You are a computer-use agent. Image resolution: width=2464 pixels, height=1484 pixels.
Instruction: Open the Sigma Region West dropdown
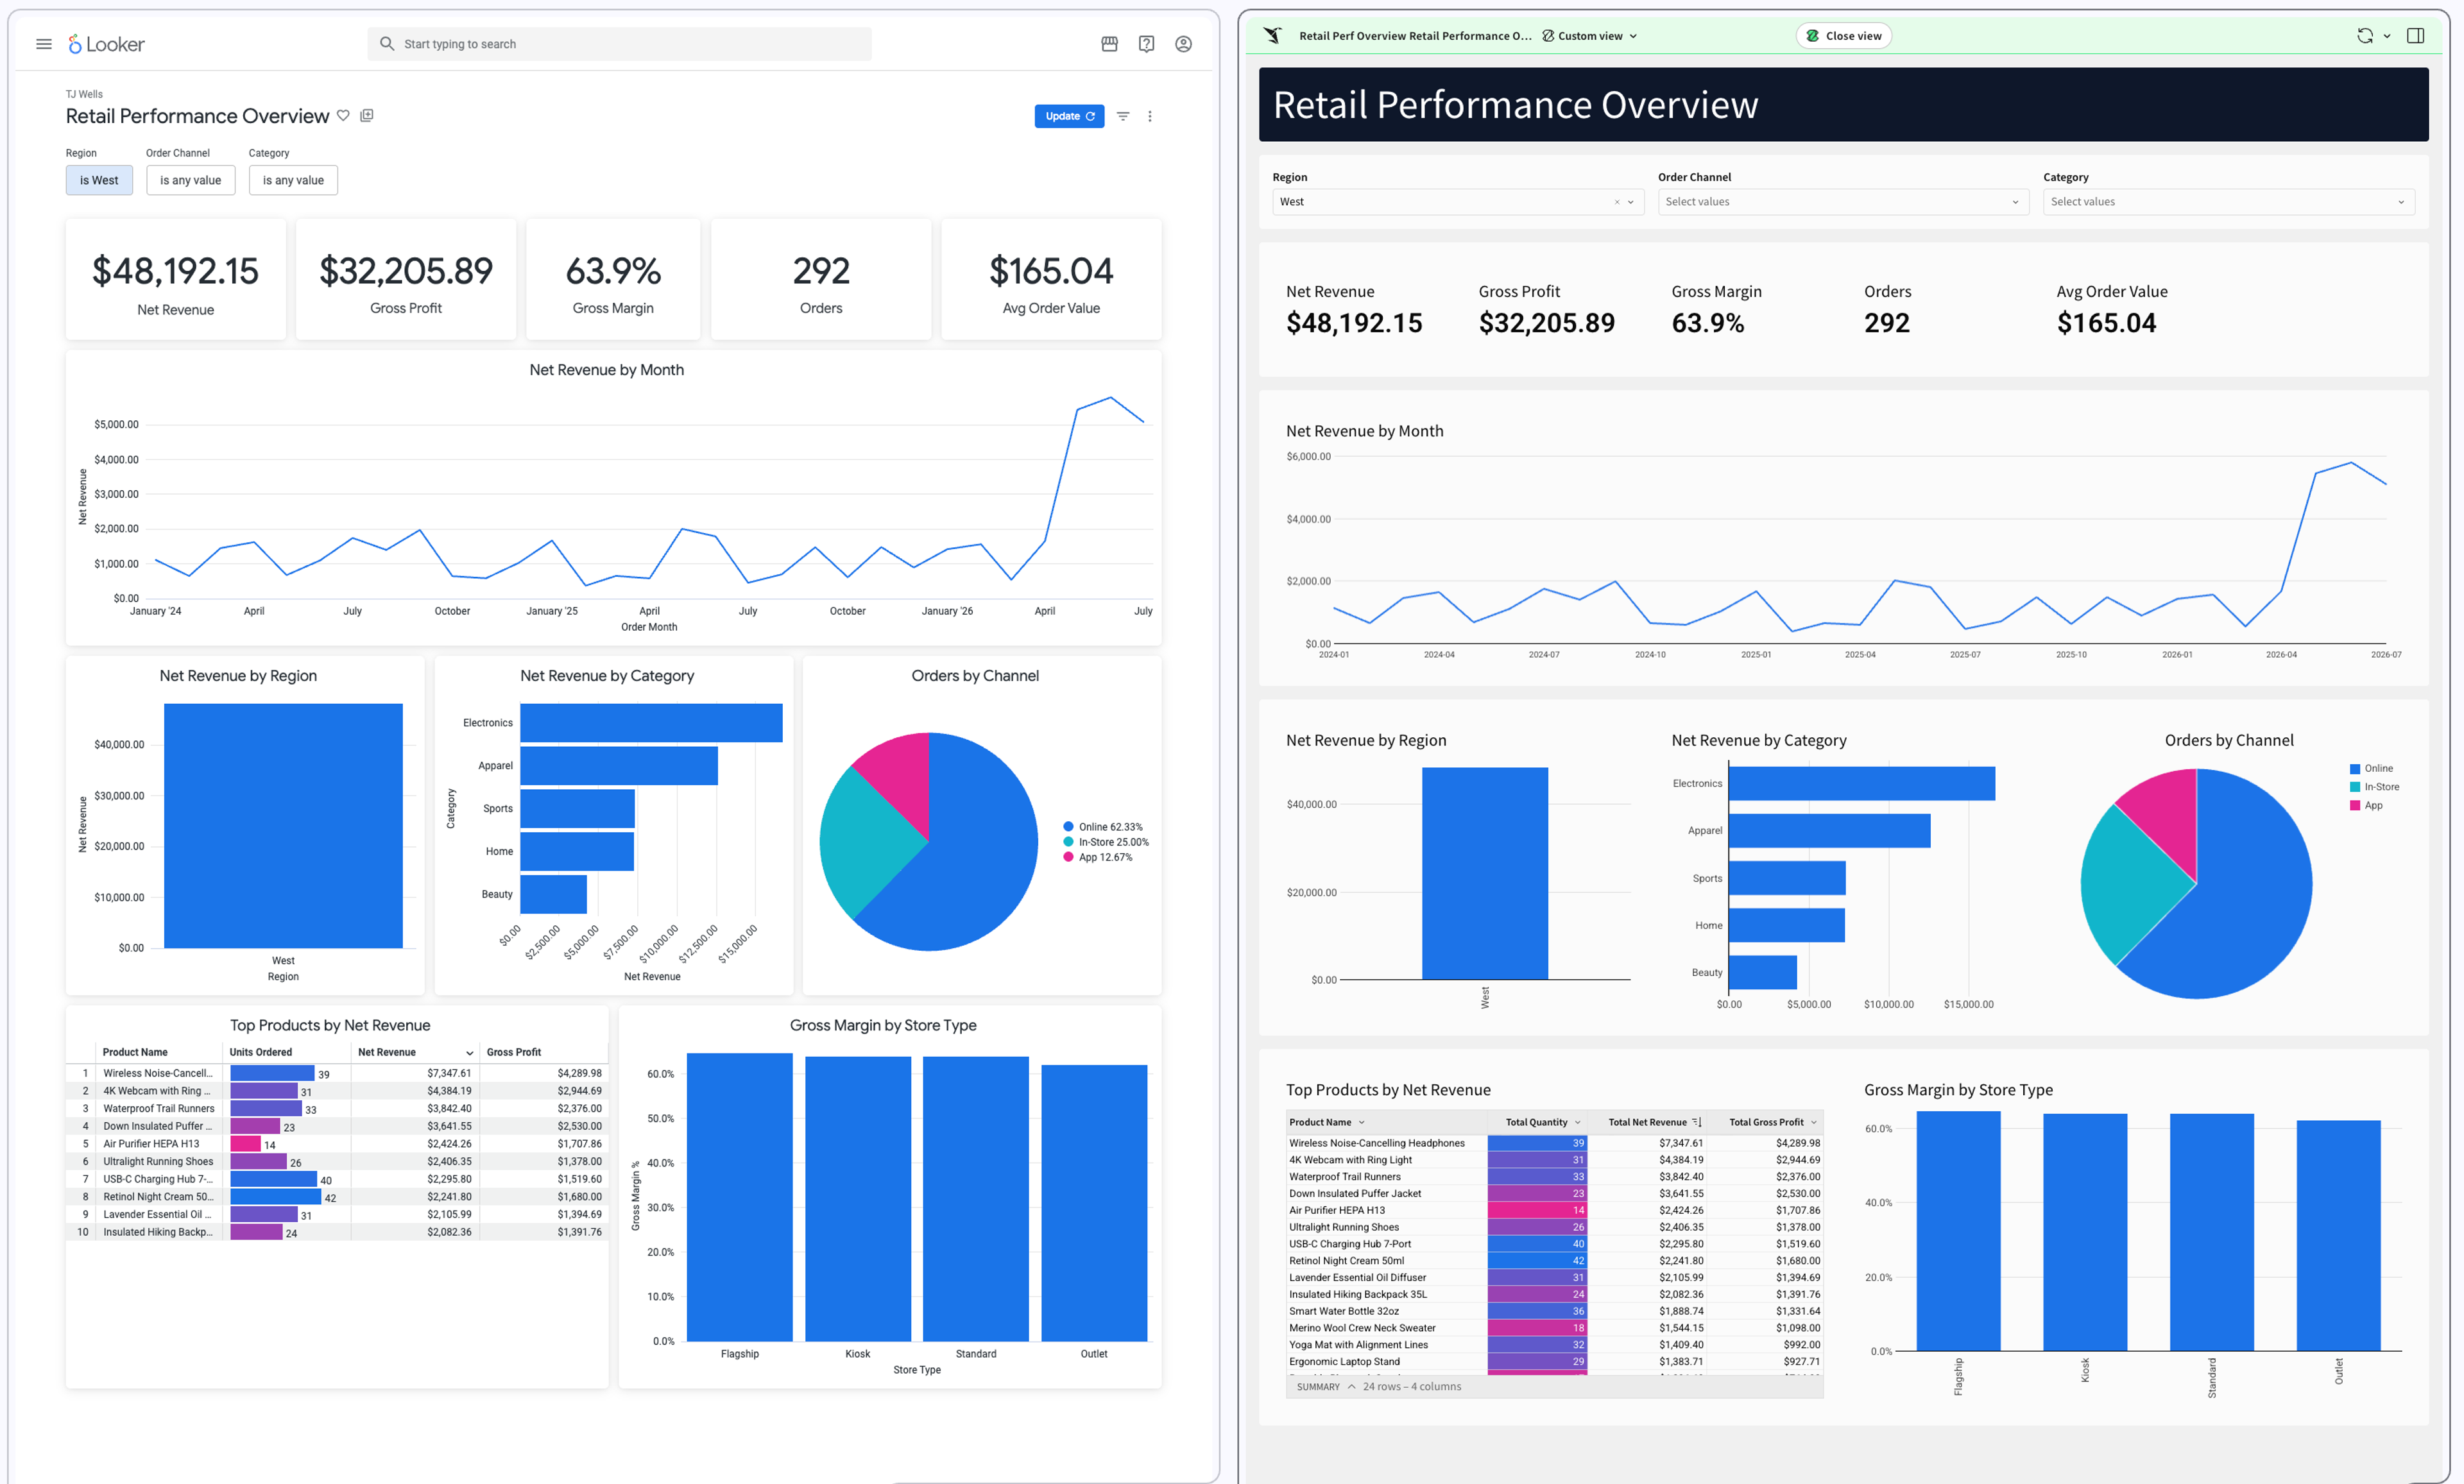pyautogui.click(x=1631, y=202)
